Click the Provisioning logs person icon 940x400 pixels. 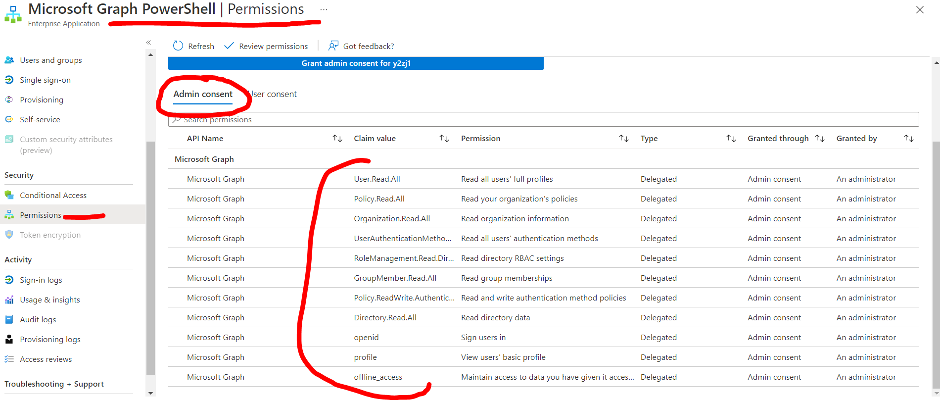pos(9,339)
